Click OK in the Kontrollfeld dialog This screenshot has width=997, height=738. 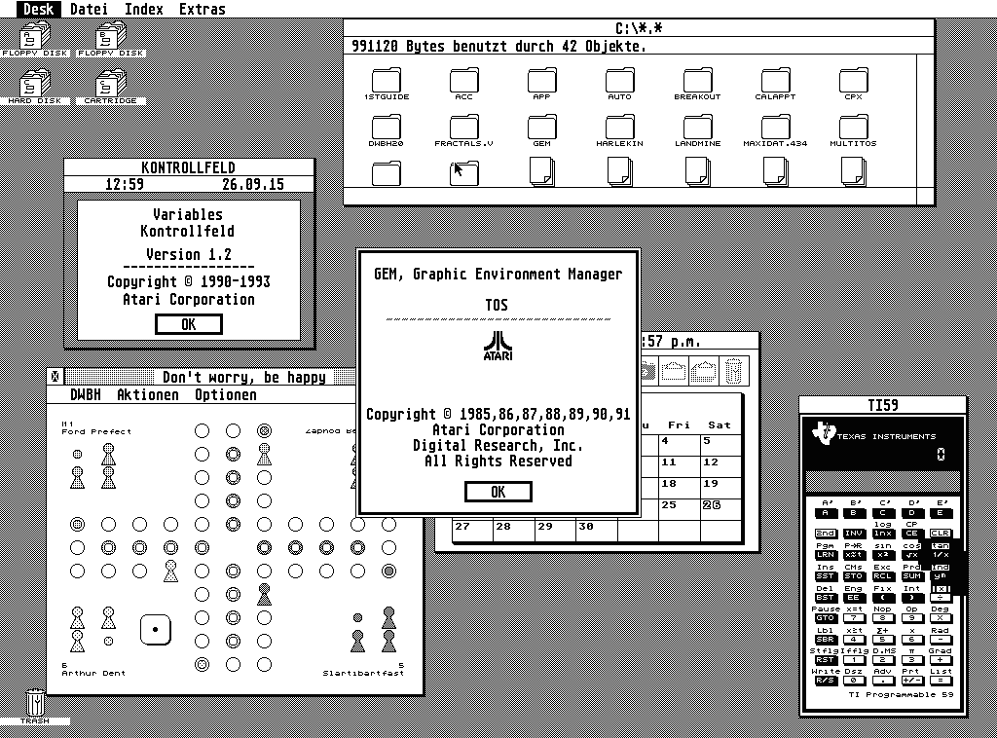coord(189,324)
